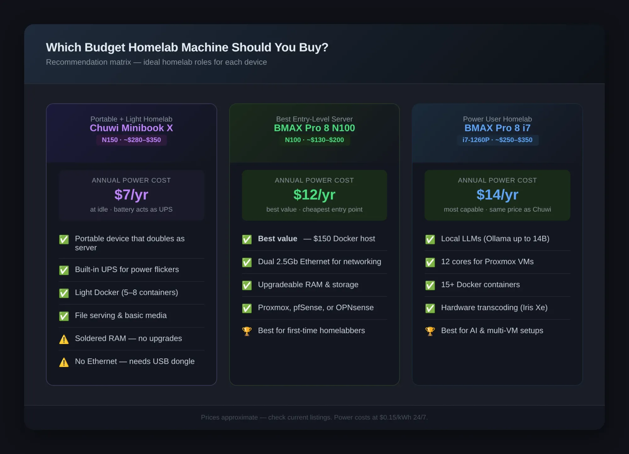This screenshot has height=454, width=629.
Task: Click the checkmark beside 'Dual 2.5Gb Ethernet for networking'
Action: click(247, 262)
